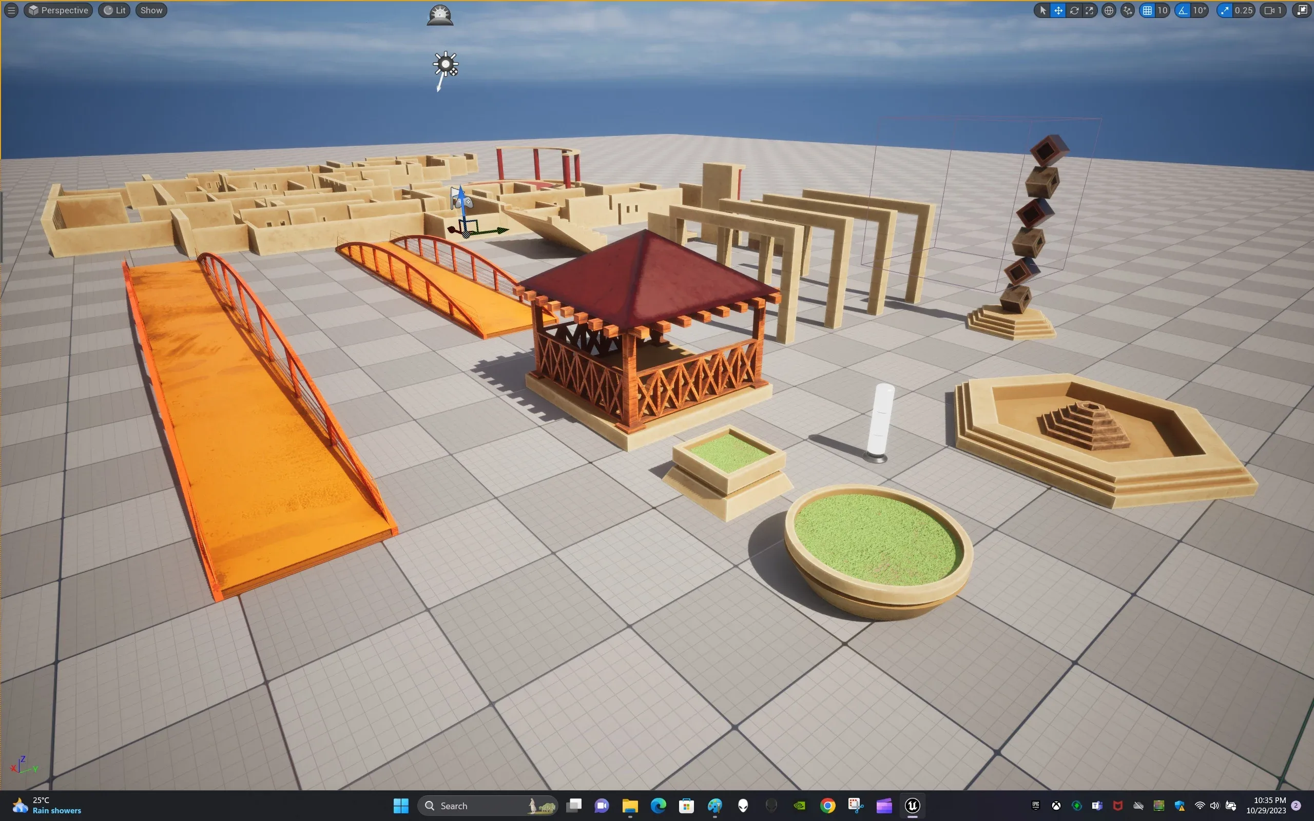The width and height of the screenshot is (1314, 821).
Task: Open rotation snap 10° dropdown
Action: click(x=1200, y=10)
